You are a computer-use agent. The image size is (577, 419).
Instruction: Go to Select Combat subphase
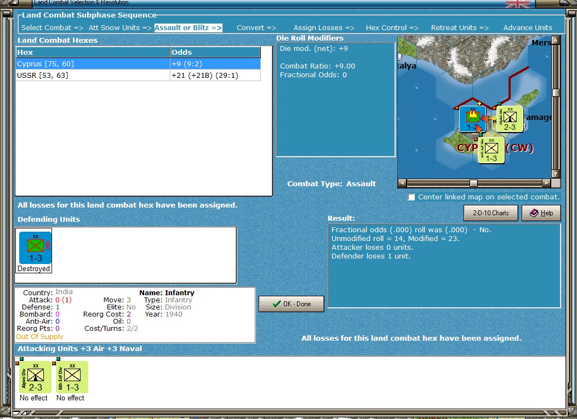click(52, 27)
